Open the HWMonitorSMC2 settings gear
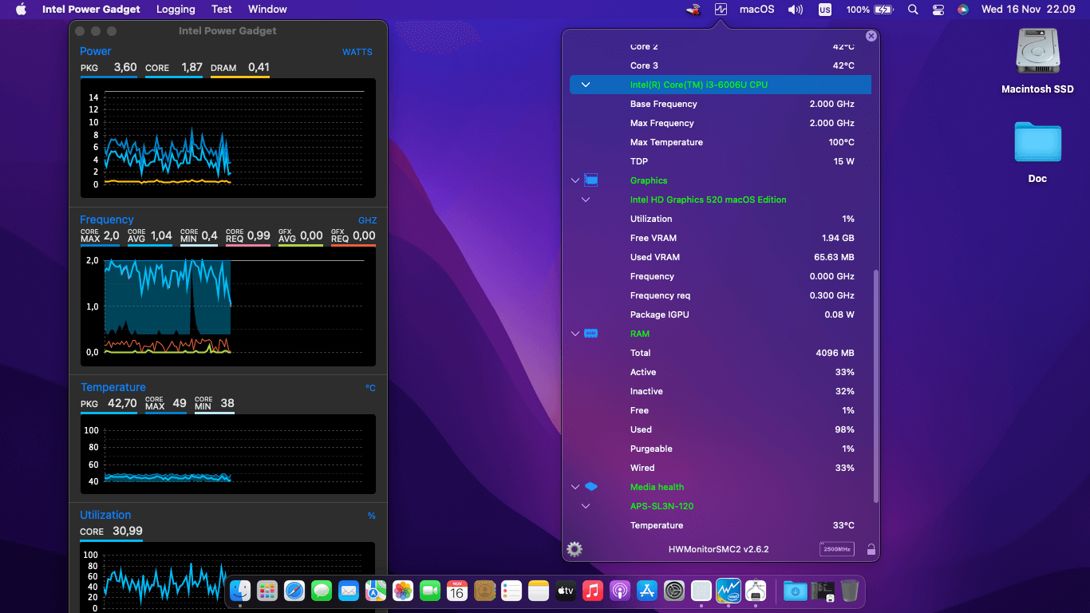This screenshot has width=1090, height=613. click(x=575, y=549)
